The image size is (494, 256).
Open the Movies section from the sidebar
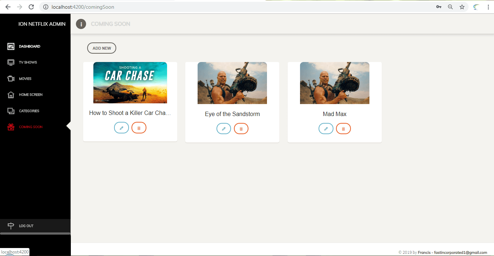(10, 78)
